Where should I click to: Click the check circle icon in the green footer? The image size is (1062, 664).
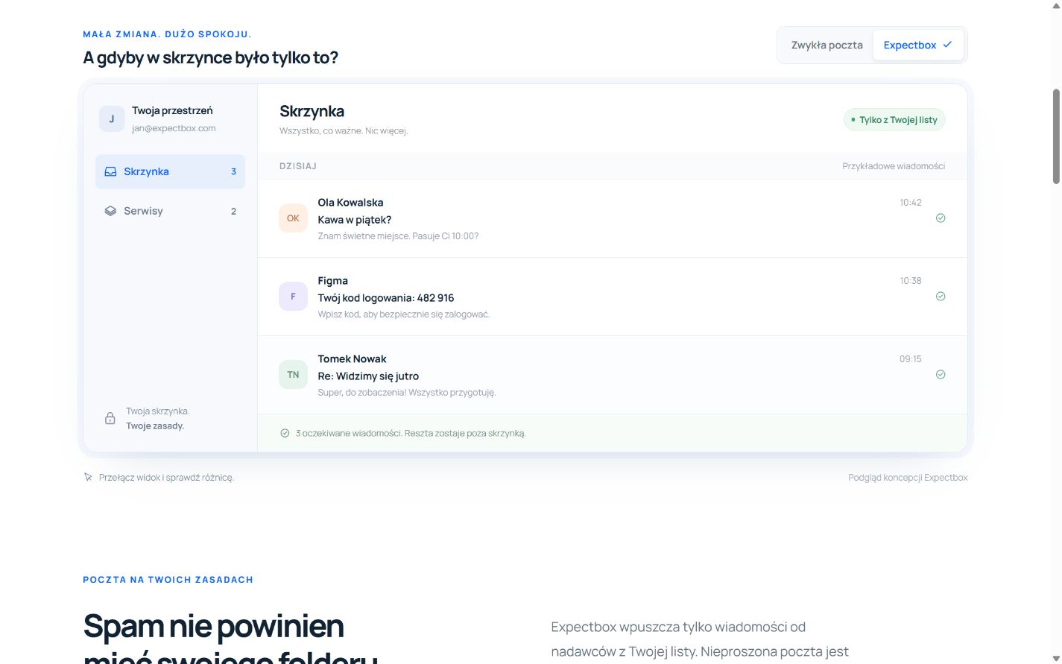click(285, 433)
